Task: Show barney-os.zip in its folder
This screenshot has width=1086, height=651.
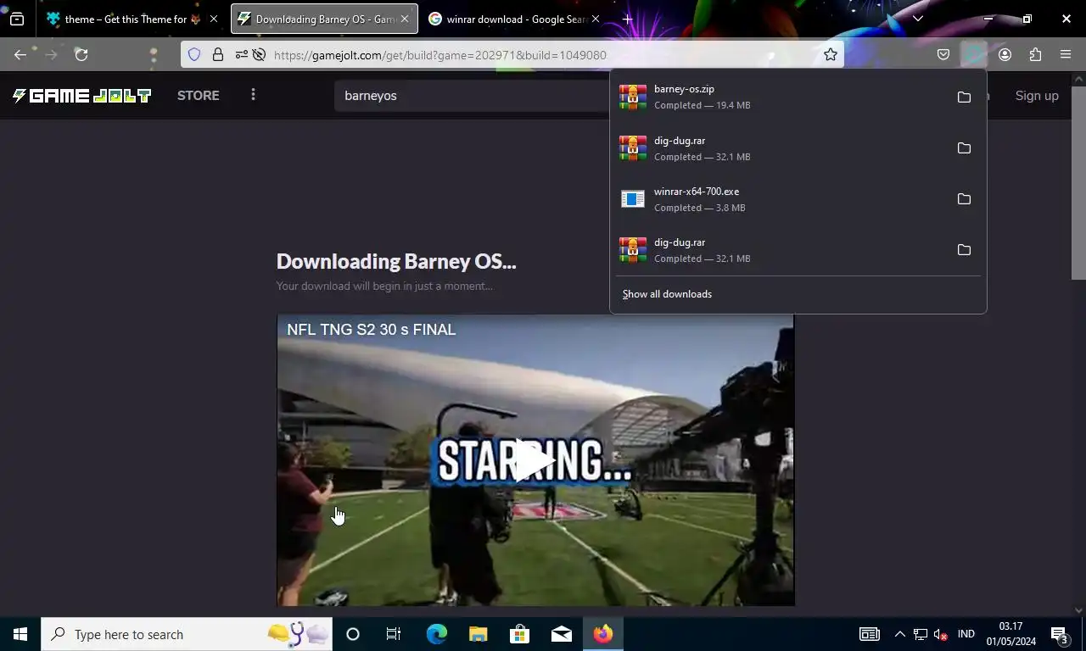Action: point(964,97)
